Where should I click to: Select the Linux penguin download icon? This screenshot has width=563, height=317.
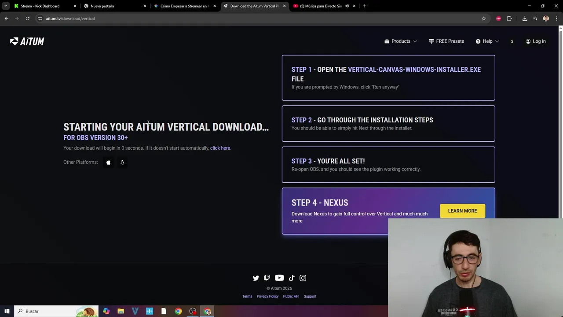point(122,162)
